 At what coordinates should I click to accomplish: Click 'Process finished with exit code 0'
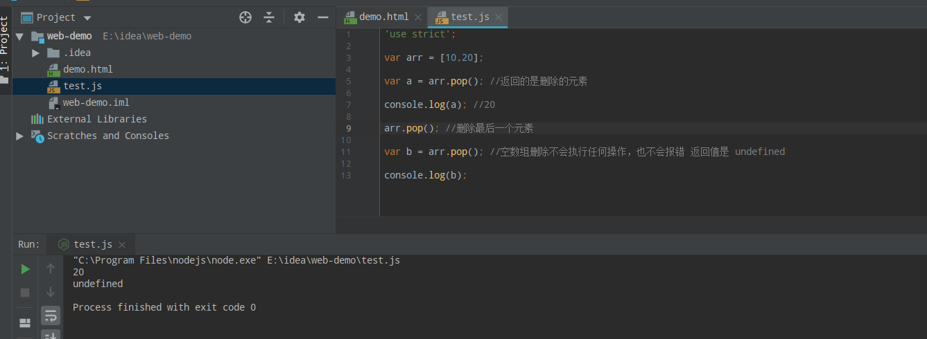pyautogui.click(x=164, y=307)
